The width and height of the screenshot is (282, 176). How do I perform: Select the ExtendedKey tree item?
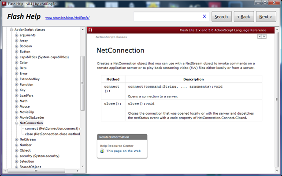(x=30, y=79)
